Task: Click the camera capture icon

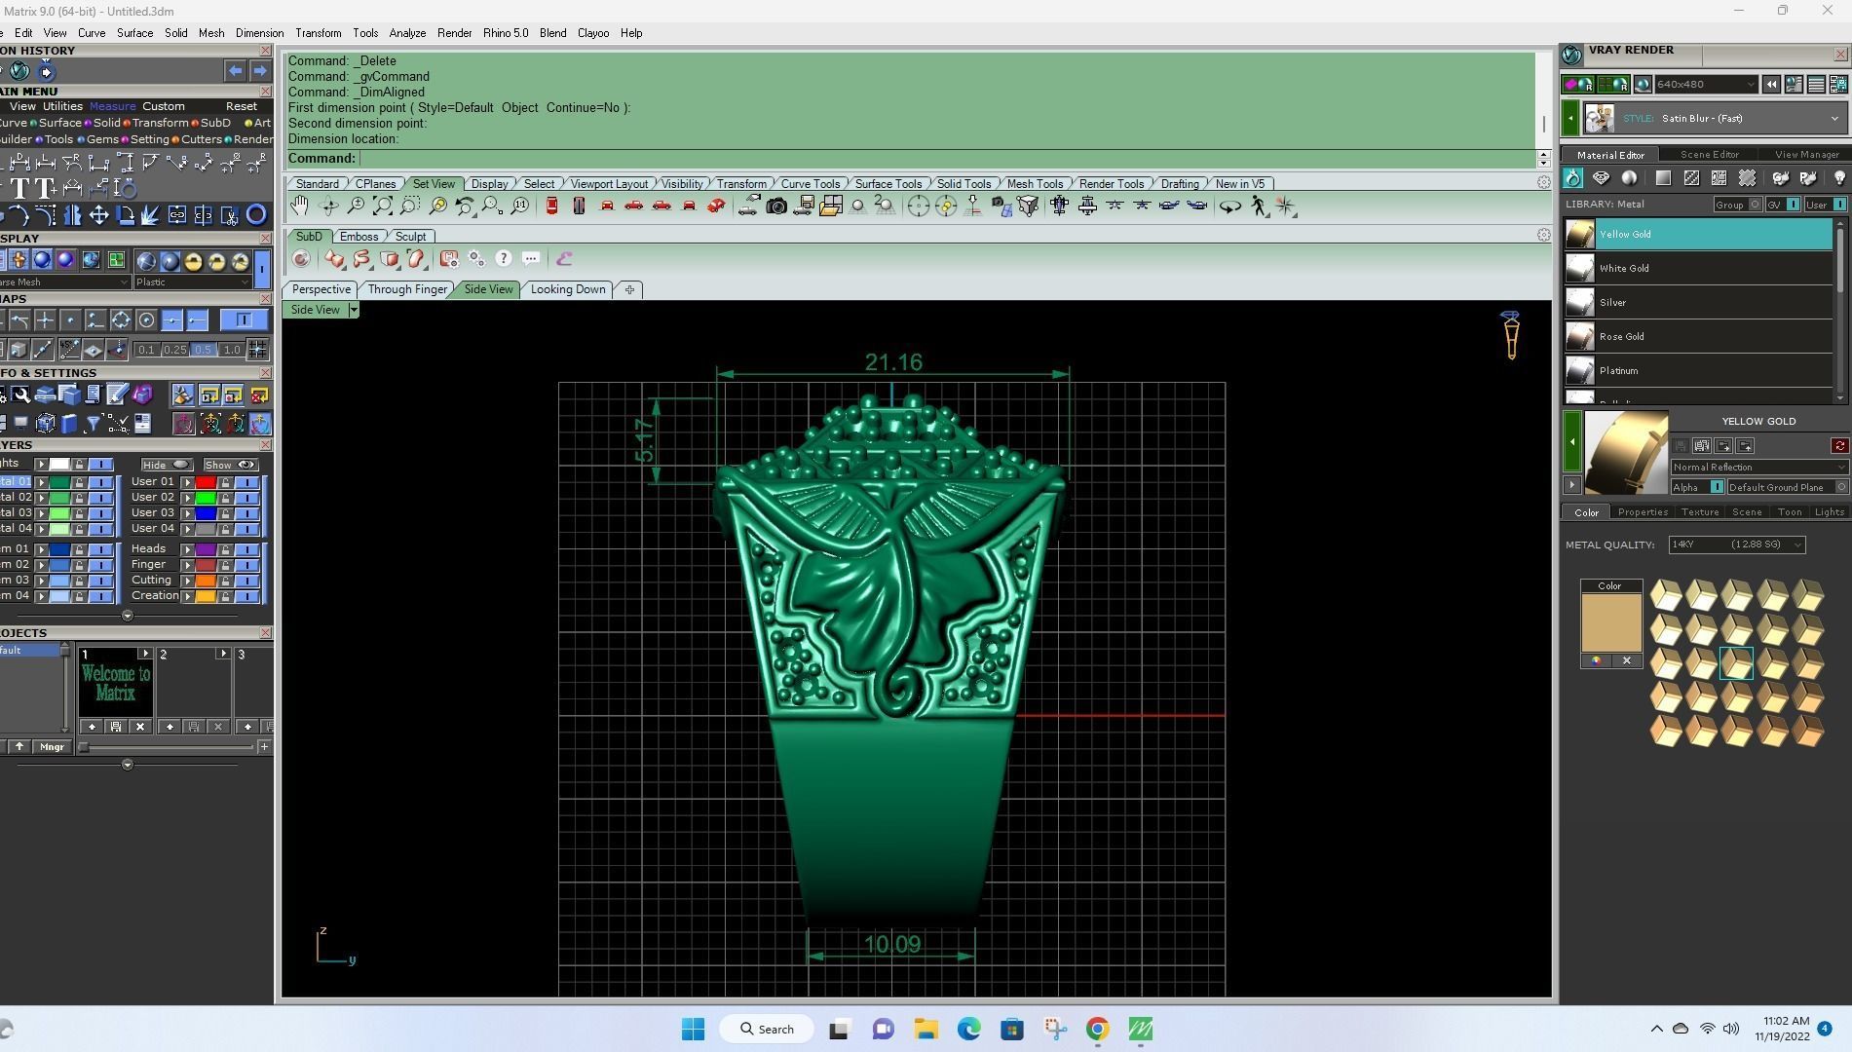Action: coord(776,206)
